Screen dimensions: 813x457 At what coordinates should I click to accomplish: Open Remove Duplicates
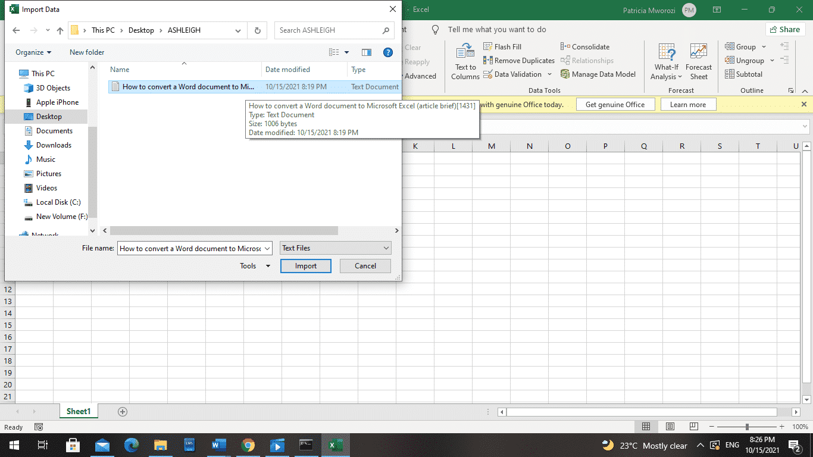click(x=518, y=60)
